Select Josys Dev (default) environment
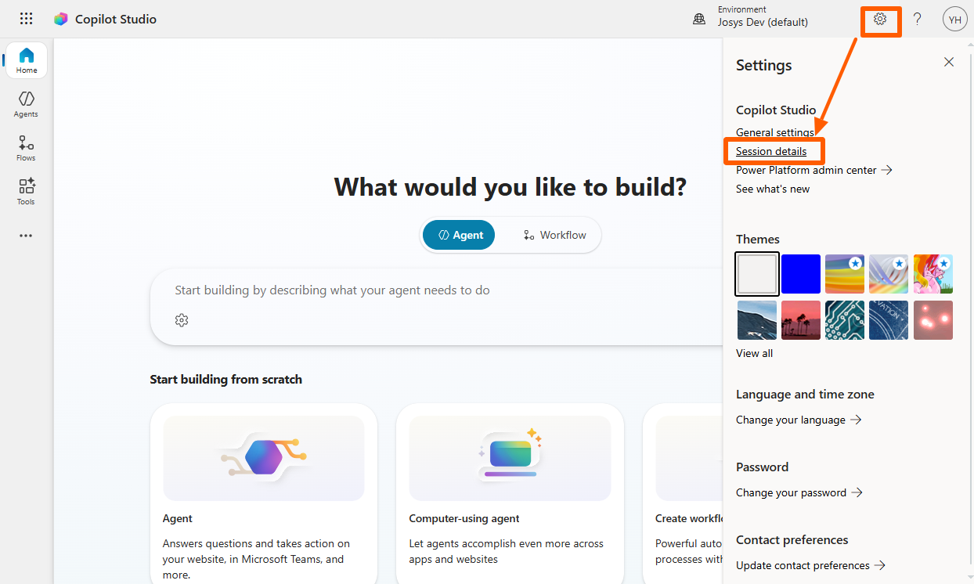This screenshot has height=584, width=974. pos(763,22)
